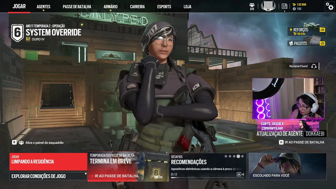
Task: Open the Esports tab
Action: [x=164, y=7]
